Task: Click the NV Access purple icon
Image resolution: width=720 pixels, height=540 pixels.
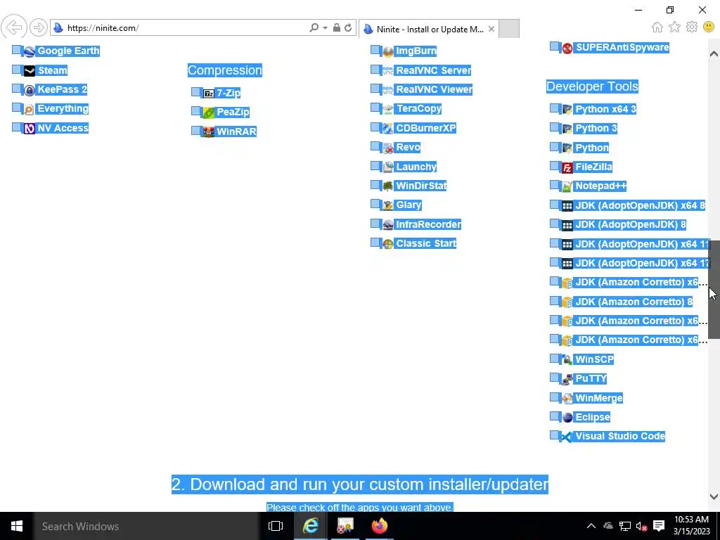Action: [x=30, y=129]
